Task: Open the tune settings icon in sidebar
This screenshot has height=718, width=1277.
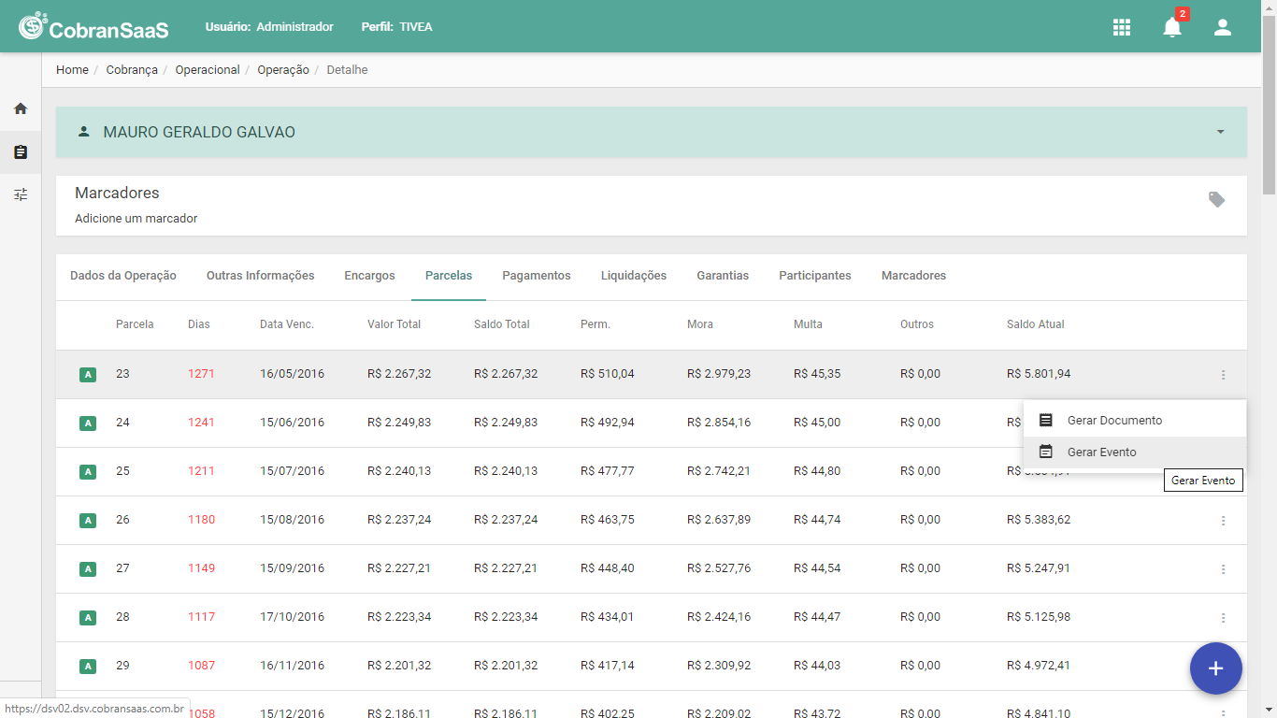Action: point(21,194)
